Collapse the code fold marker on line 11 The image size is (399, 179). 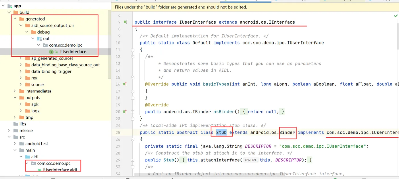tap(133, 50)
